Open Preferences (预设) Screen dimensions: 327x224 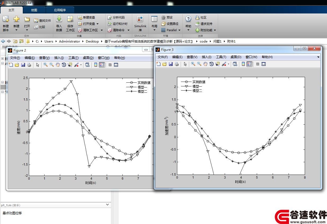[x=167, y=17]
